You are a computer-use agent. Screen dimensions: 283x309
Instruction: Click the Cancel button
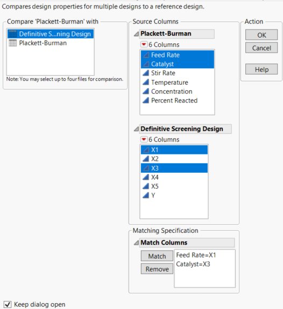(x=261, y=48)
